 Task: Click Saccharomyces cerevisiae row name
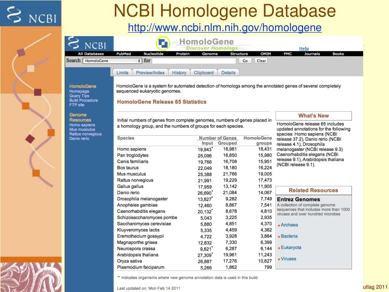(x=144, y=224)
